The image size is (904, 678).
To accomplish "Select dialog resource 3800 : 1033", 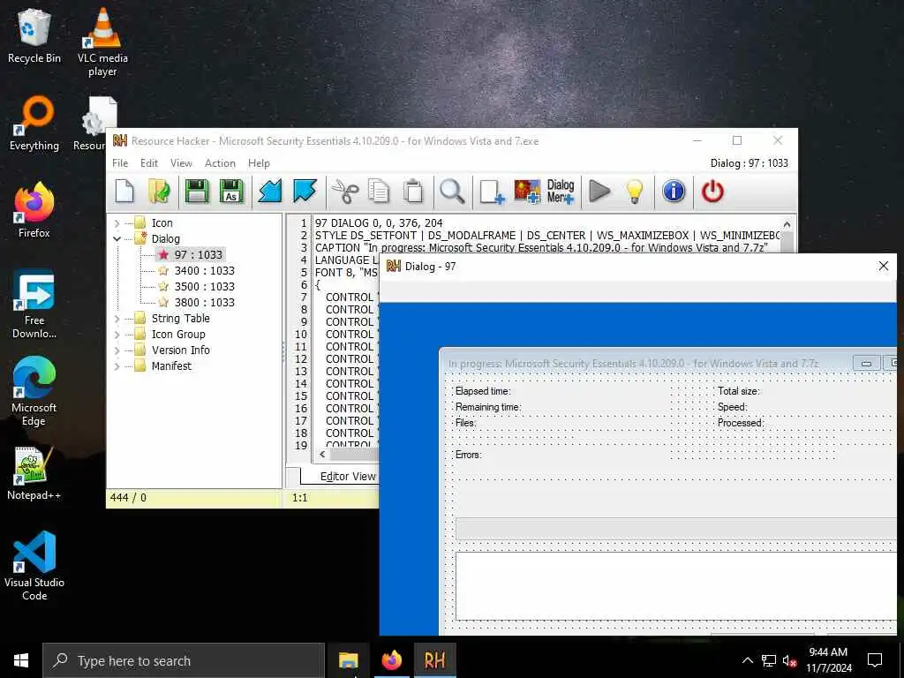I will tap(205, 302).
